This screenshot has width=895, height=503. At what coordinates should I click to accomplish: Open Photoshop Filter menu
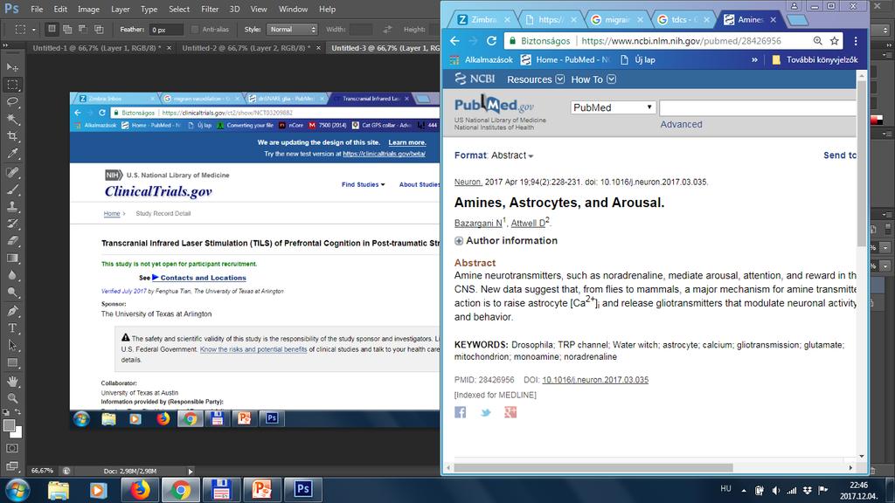[x=210, y=9]
